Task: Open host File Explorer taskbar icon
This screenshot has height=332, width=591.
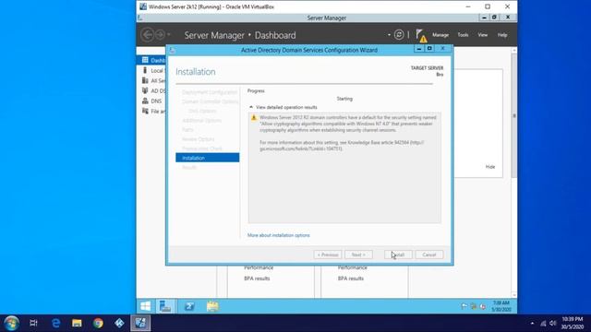Action: [77, 323]
